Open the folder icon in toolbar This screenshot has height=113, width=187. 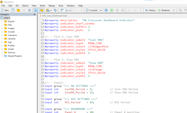coord(18,10)
